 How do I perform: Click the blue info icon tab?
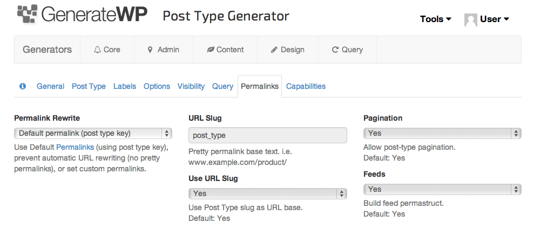[x=23, y=86]
